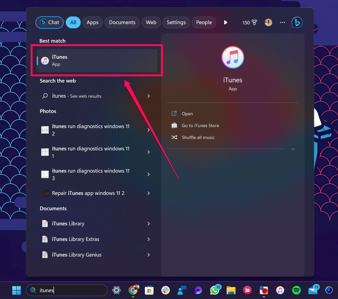Show more filters with the play arrow

pyautogui.click(x=225, y=22)
